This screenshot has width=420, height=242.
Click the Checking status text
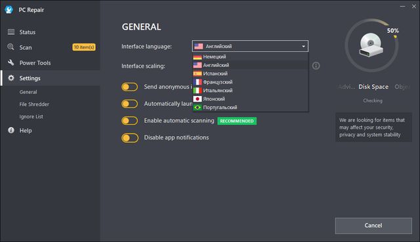(x=373, y=101)
